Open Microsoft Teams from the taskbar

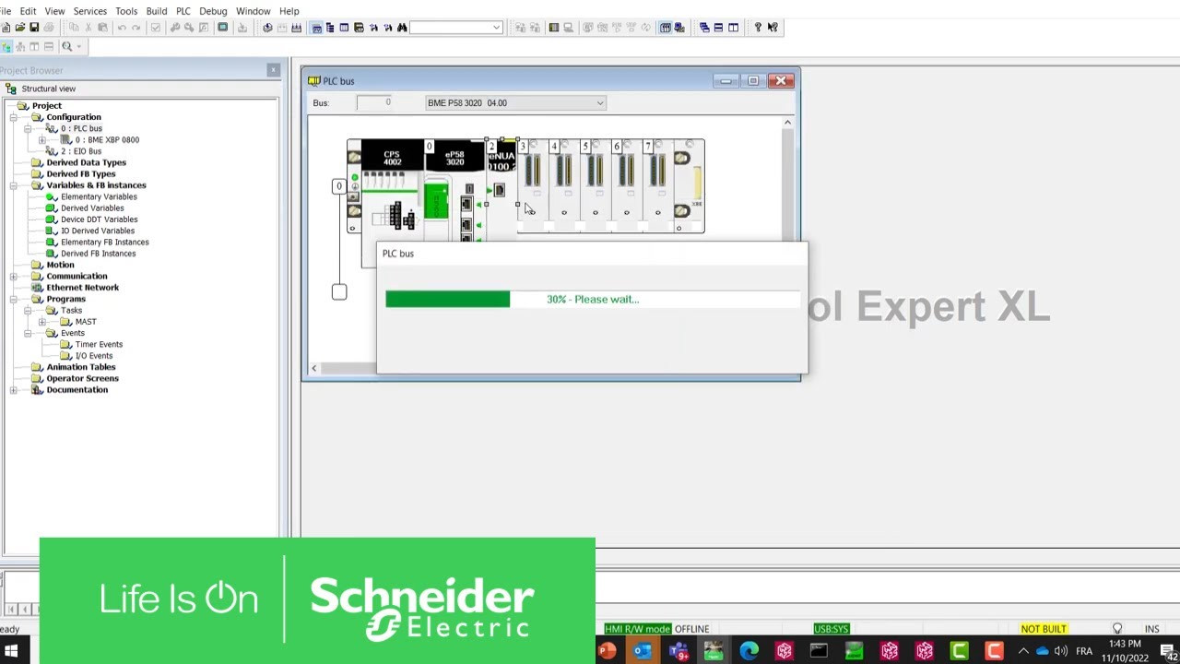click(x=678, y=652)
